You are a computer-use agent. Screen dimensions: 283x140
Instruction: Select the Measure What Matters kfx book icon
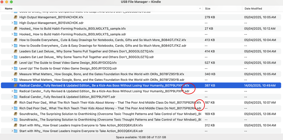pyautogui.click(x=15, y=74)
